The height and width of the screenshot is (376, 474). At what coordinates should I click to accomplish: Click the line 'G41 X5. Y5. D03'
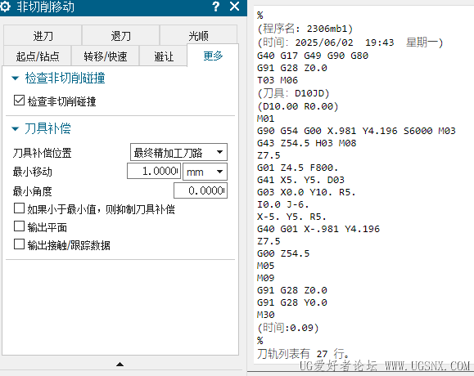click(x=300, y=180)
